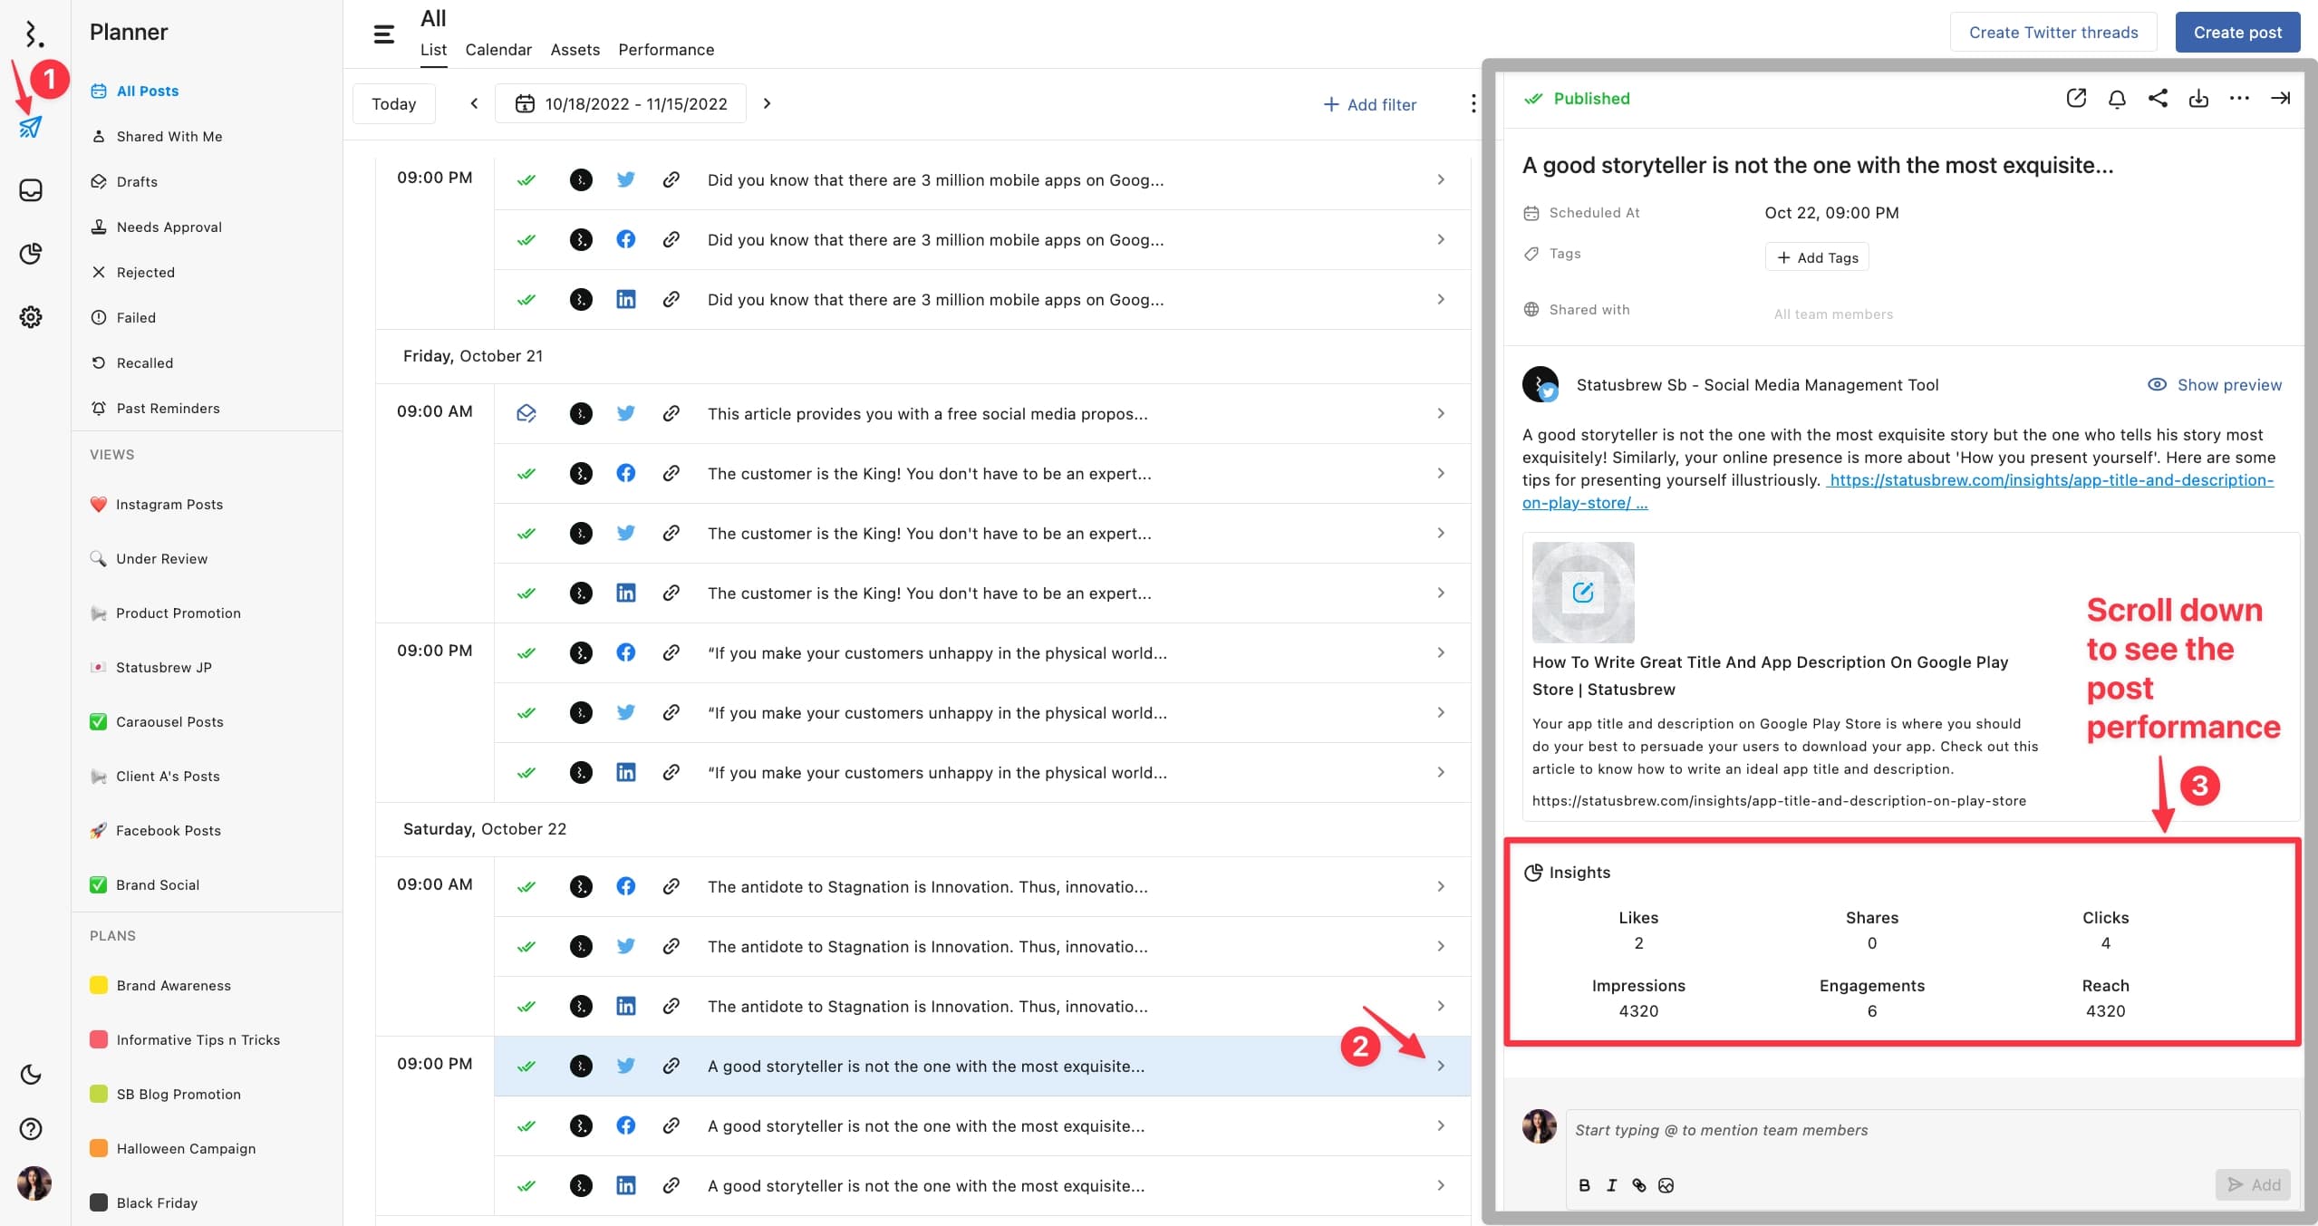Toggle checkmark on October 21 Facebook post
2318x1226 pixels.
point(526,474)
